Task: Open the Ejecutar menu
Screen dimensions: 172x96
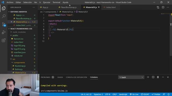Action: click(x=46, y=2)
